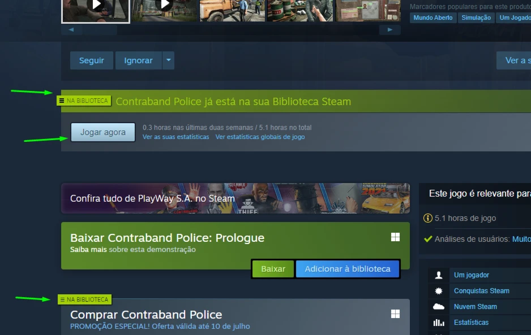Click the thumbnail strip scrollbar handle
Screen dimensions: 531x335
[x=100, y=30]
